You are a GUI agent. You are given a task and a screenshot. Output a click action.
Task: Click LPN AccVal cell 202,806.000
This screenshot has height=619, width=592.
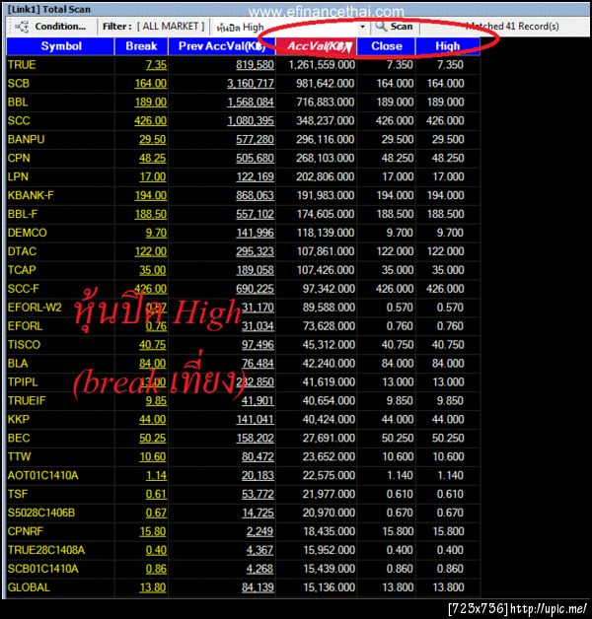[x=326, y=176]
